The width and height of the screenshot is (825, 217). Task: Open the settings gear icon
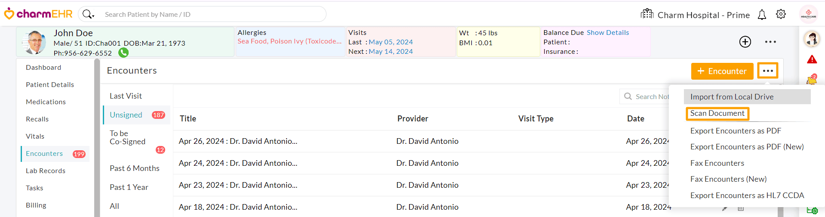click(781, 14)
